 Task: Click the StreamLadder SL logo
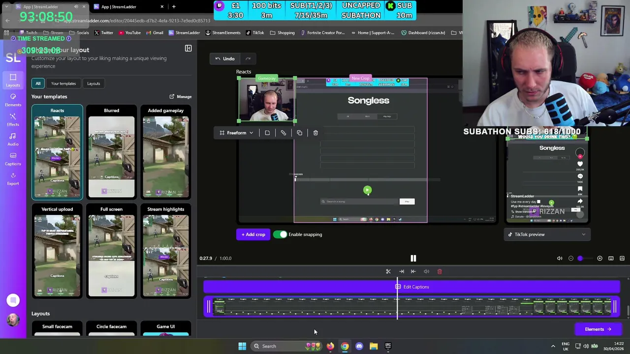coord(13,58)
